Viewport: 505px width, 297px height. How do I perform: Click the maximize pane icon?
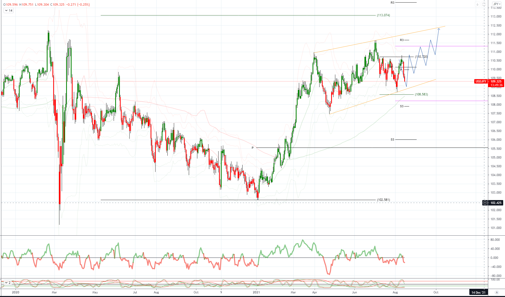coord(484,4)
